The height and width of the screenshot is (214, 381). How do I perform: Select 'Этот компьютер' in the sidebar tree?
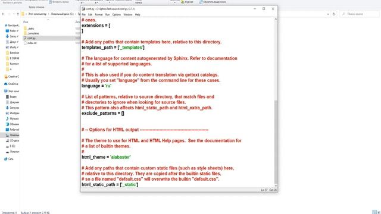(x=12, y=91)
